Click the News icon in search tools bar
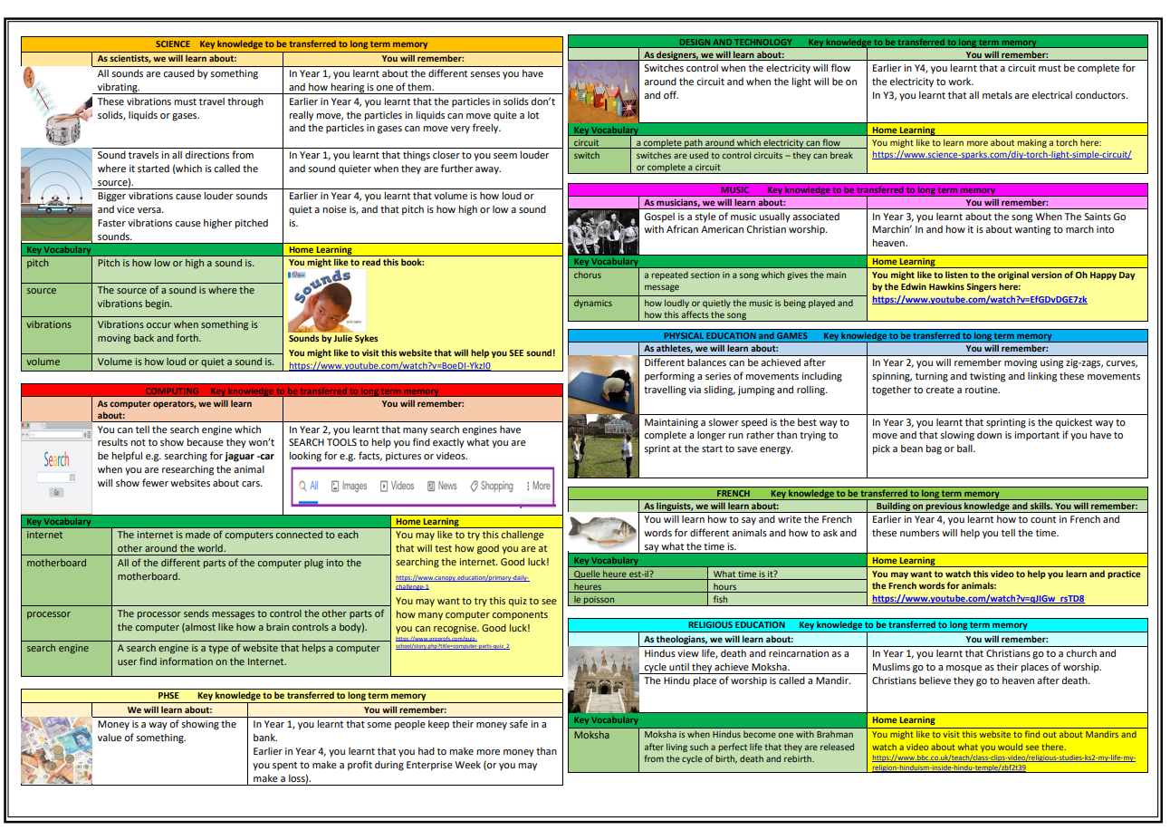This screenshot has height=830, width=1170. tap(431, 487)
